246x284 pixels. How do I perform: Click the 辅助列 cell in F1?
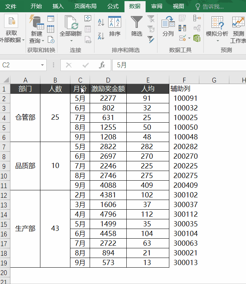point(184,89)
